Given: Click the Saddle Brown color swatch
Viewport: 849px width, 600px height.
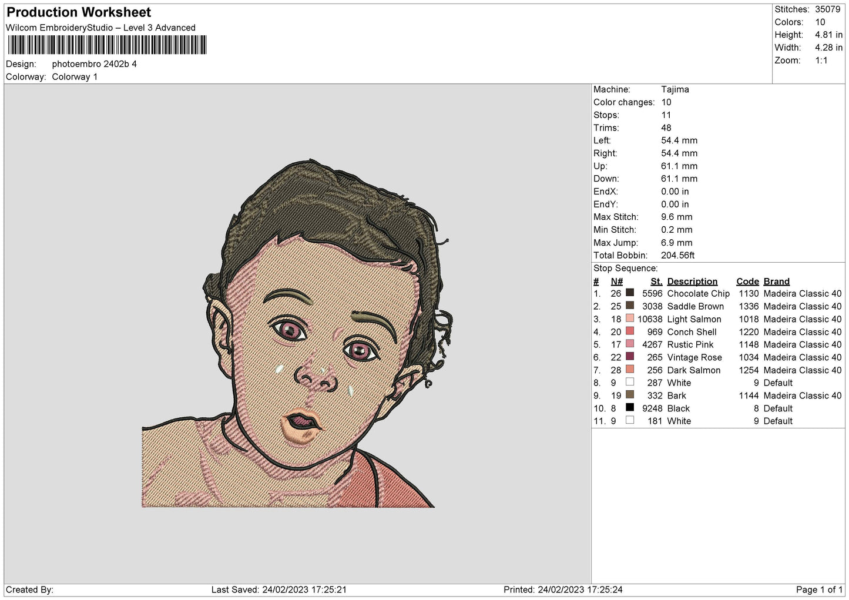Looking at the screenshot, I should 630,306.
